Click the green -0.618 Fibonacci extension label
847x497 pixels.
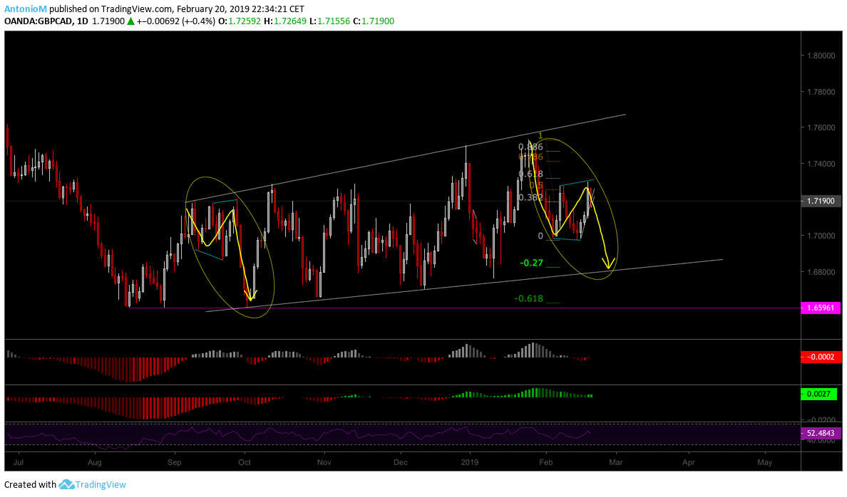coord(529,298)
